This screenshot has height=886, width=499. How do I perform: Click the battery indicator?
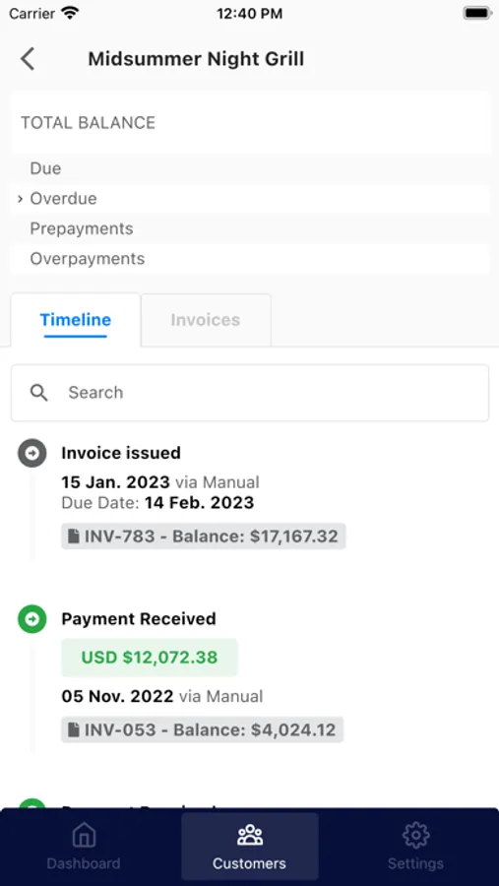tap(477, 13)
